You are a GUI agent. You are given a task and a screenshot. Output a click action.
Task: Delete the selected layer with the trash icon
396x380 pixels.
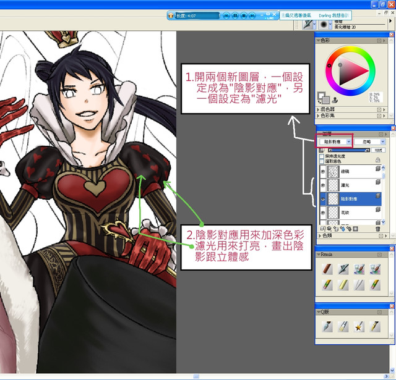378,229
